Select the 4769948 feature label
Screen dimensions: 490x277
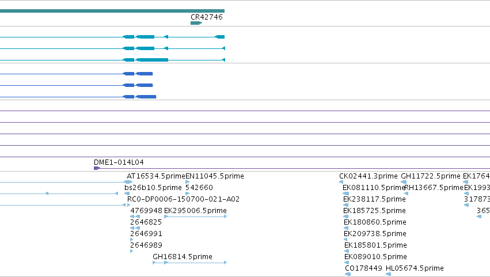(146, 211)
